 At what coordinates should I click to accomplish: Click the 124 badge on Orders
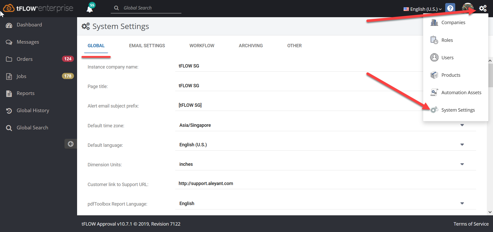tap(68, 59)
